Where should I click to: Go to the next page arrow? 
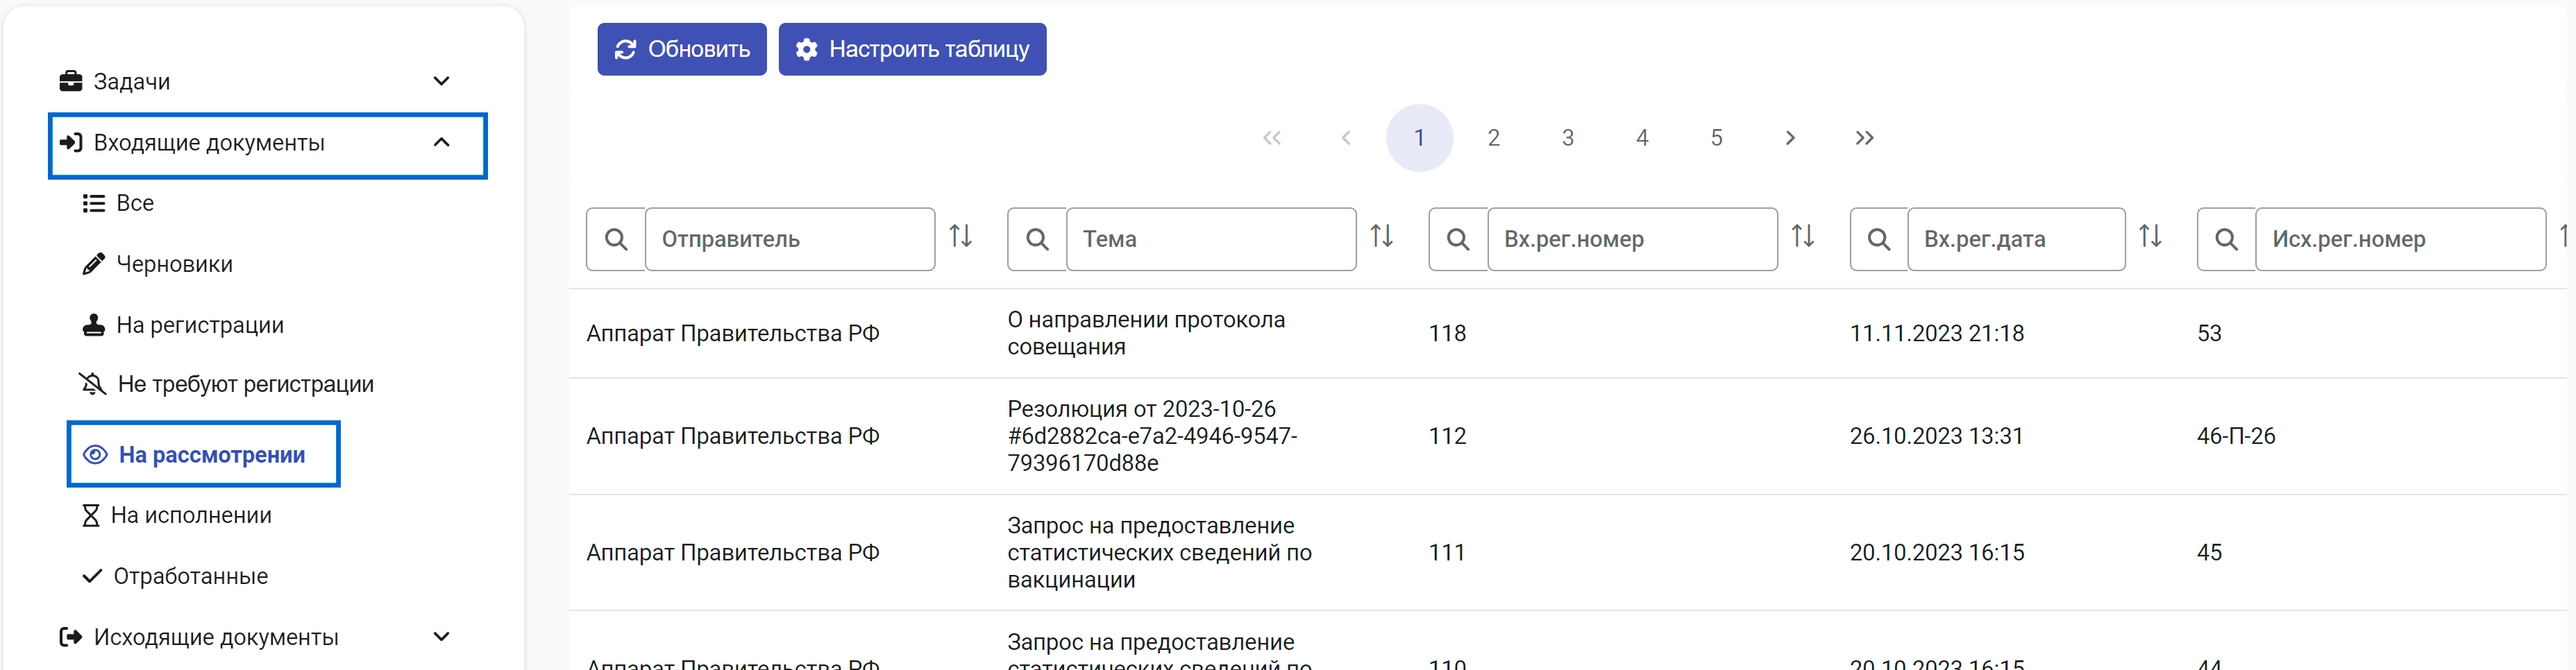point(1790,138)
